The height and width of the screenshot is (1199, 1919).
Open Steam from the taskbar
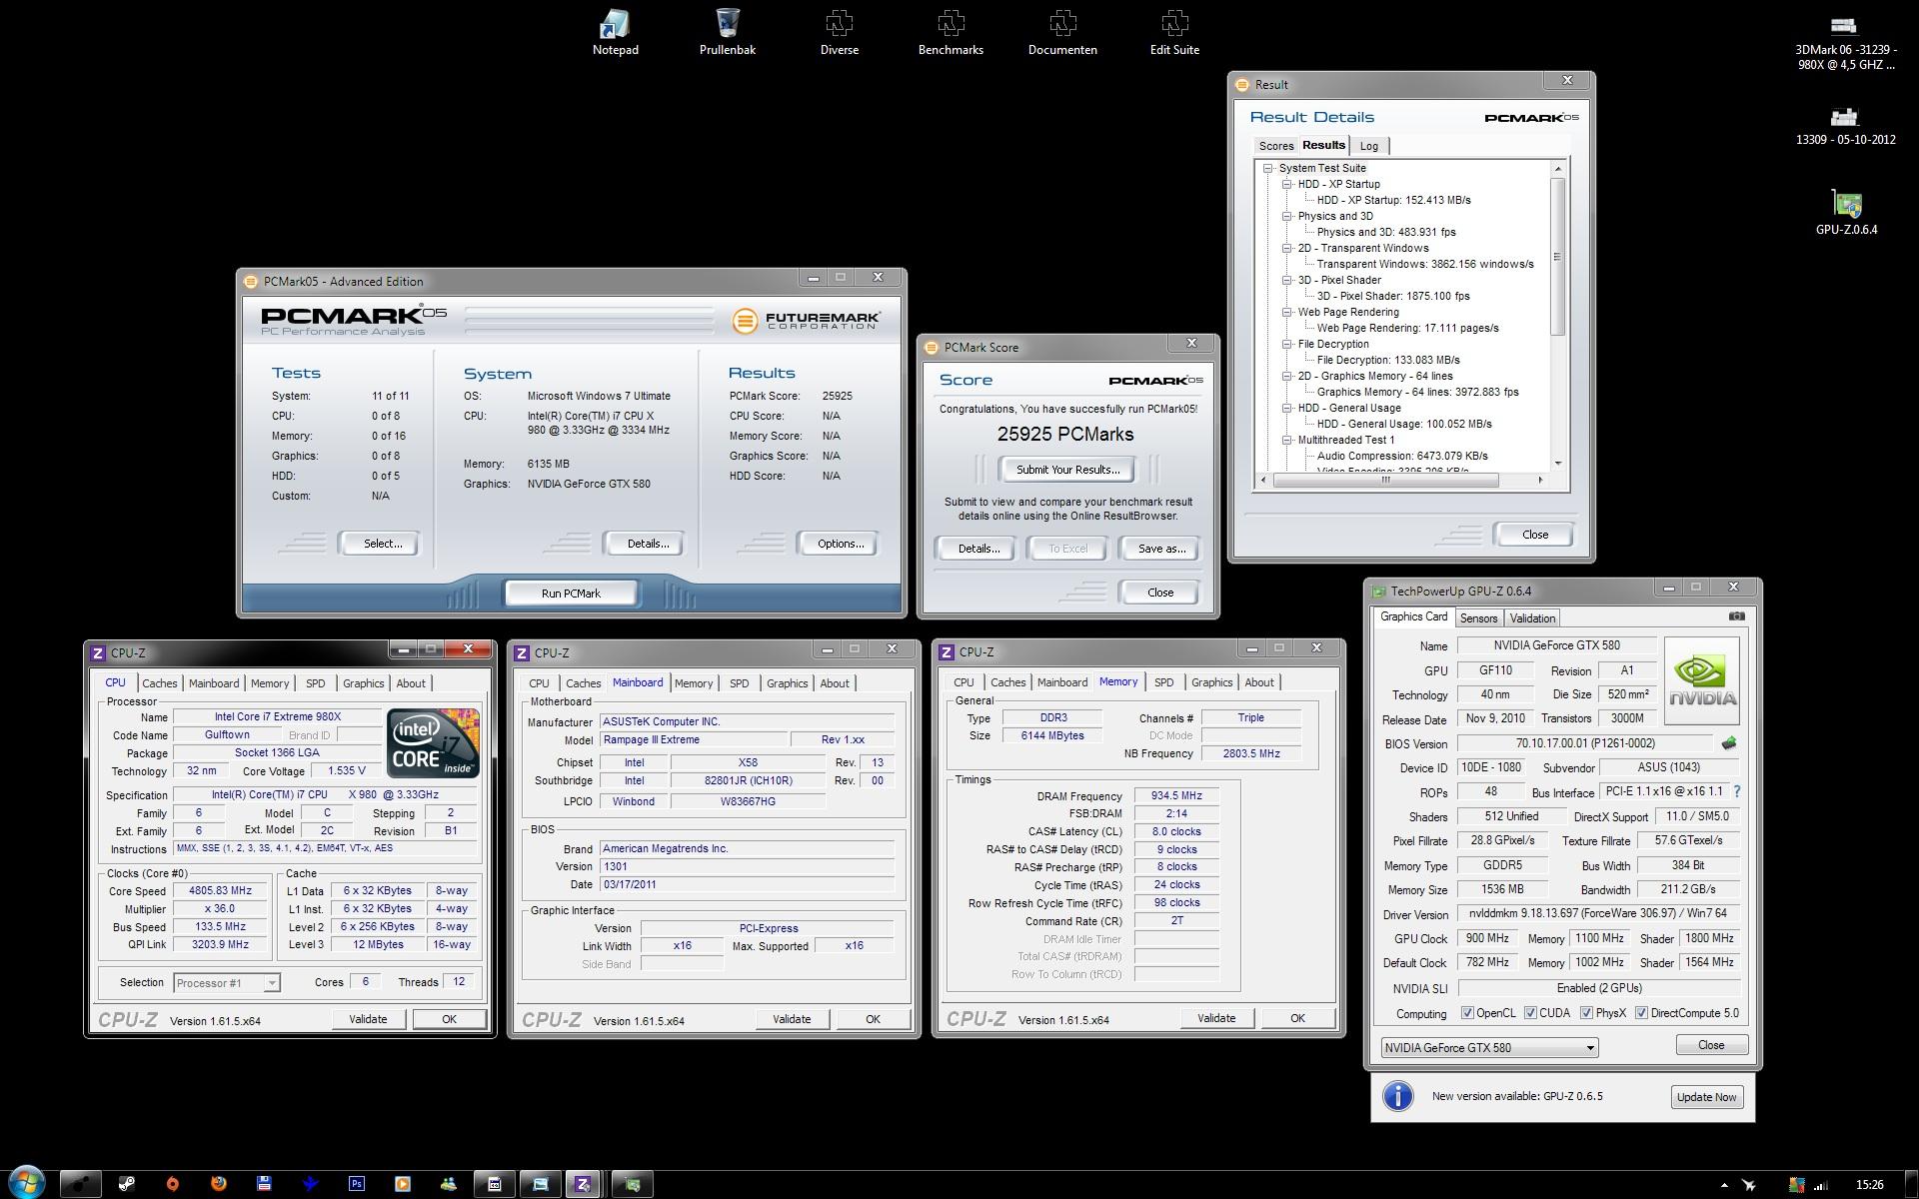[x=127, y=1184]
